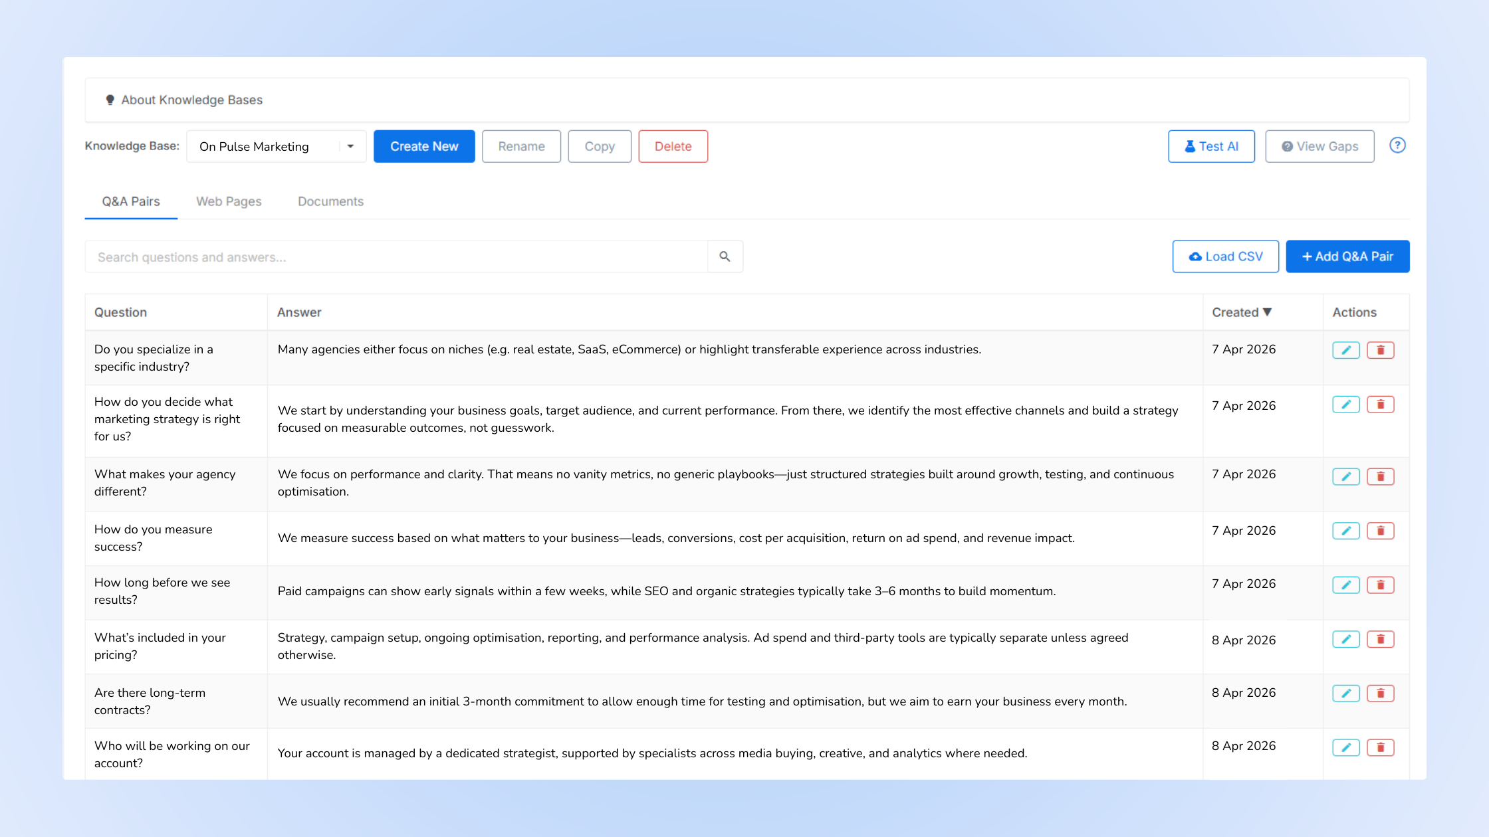This screenshot has width=1489, height=837.
Task: Toggle the Created column sort order
Action: 1242,312
